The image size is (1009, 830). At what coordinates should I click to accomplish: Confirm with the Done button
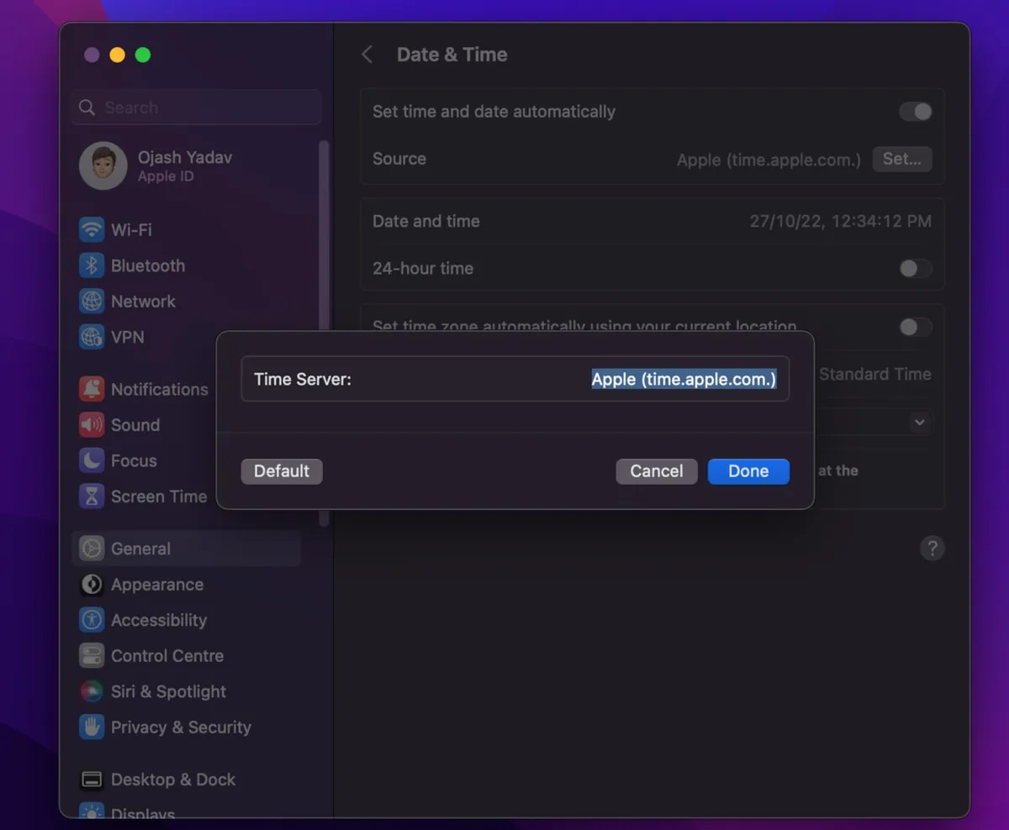tap(748, 471)
